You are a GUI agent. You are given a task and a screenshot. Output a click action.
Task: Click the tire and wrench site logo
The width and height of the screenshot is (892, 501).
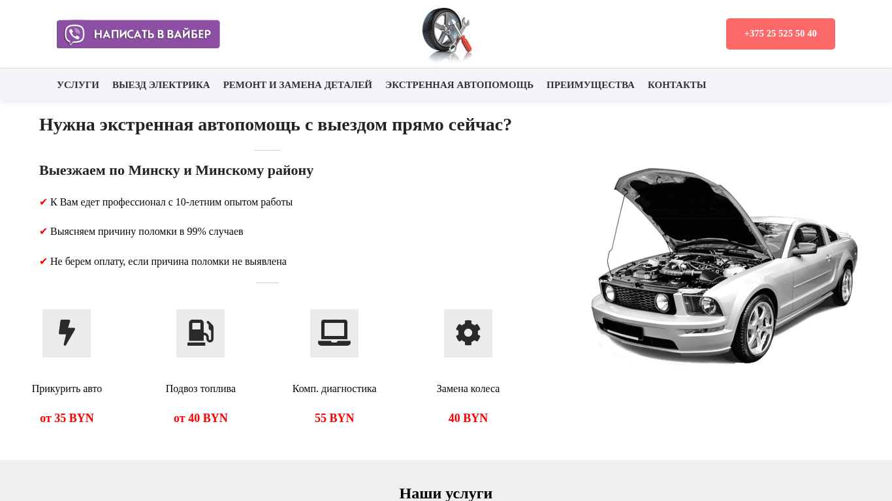pyautogui.click(x=447, y=34)
